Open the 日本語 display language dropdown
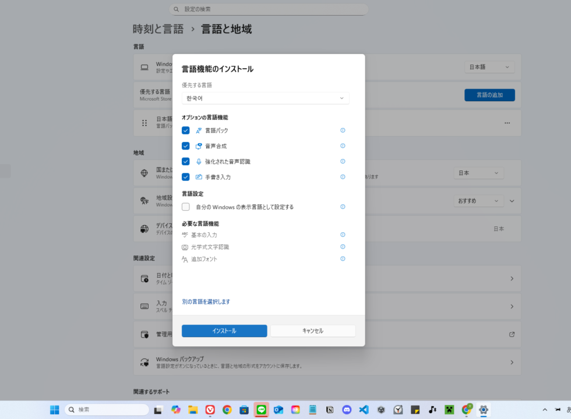 point(489,66)
